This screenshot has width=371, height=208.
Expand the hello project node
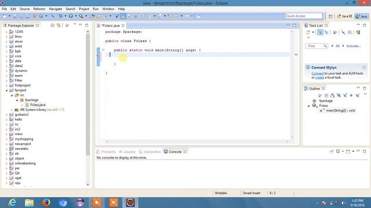[6, 120]
